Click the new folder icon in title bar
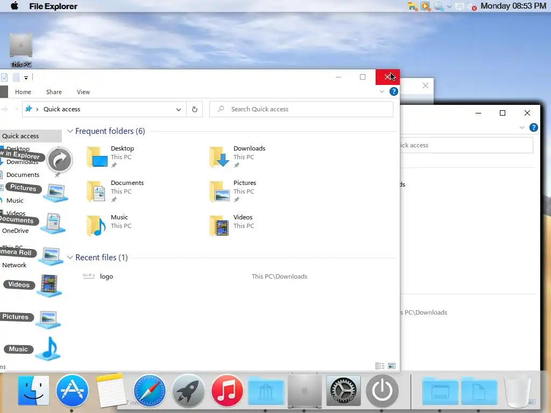The image size is (551, 413). coord(16,77)
